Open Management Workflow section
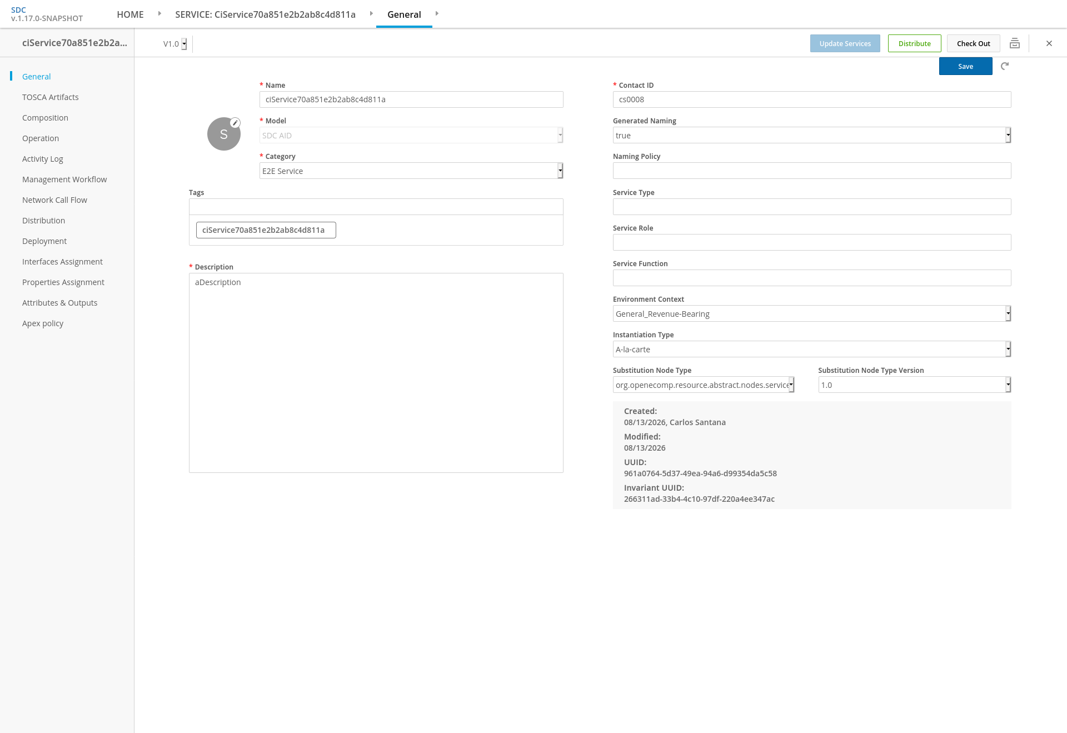1067x733 pixels. [x=64, y=179]
